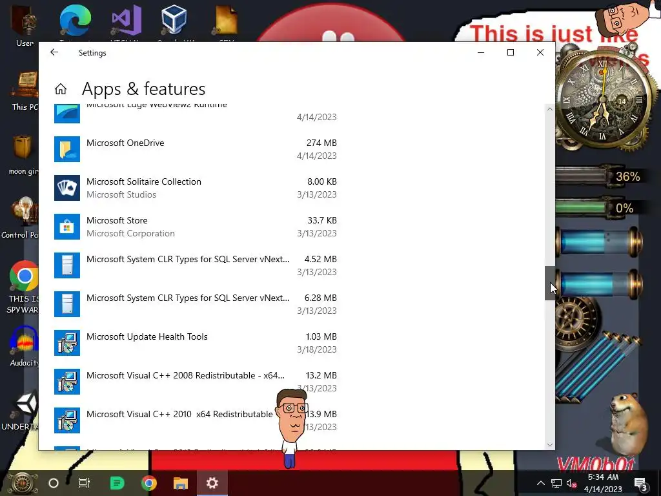Select the Microsoft Store entry name
The image size is (661, 496).
pos(117,221)
